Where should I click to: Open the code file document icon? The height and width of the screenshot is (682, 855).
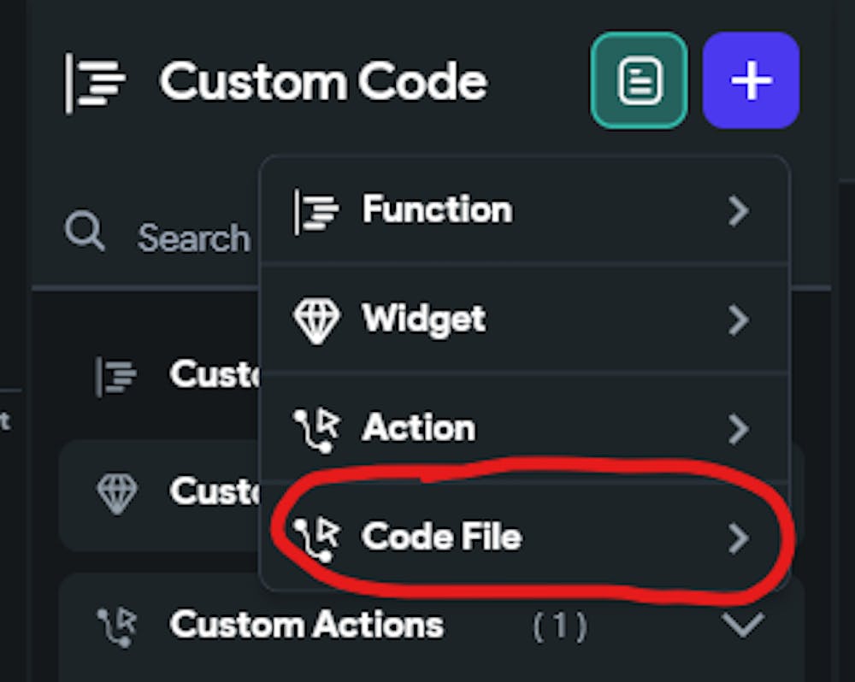(639, 79)
